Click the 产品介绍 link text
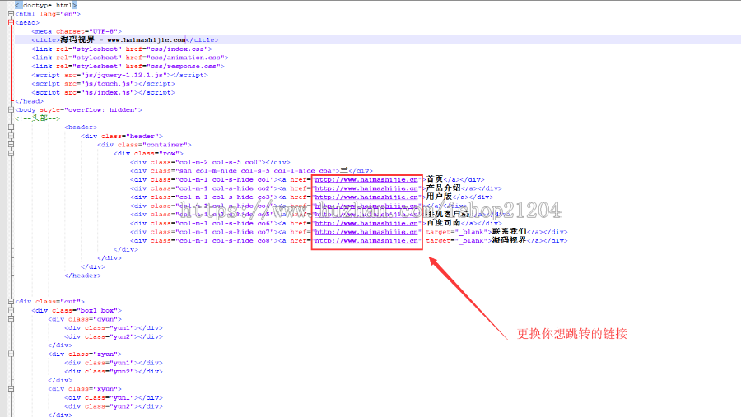 pos(443,188)
